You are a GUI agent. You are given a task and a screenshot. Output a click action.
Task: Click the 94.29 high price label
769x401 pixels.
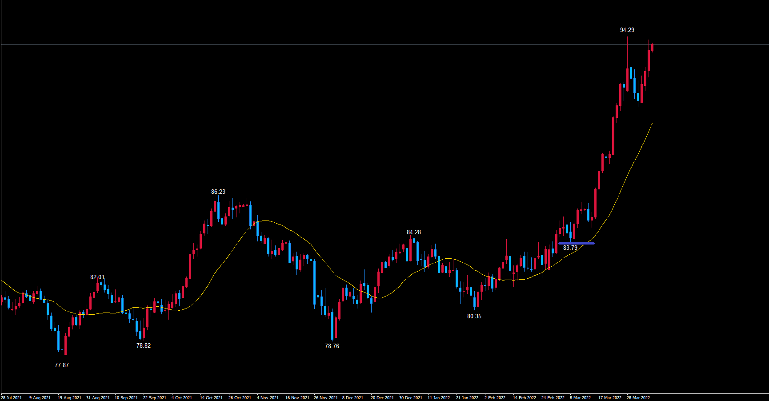[x=627, y=30]
